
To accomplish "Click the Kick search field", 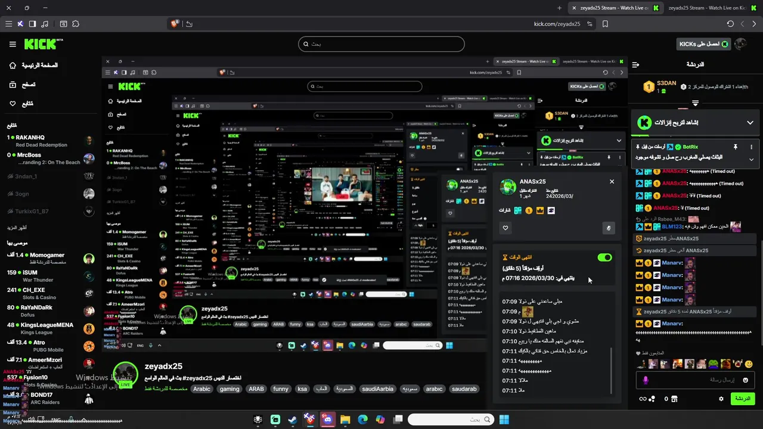I will point(381,44).
